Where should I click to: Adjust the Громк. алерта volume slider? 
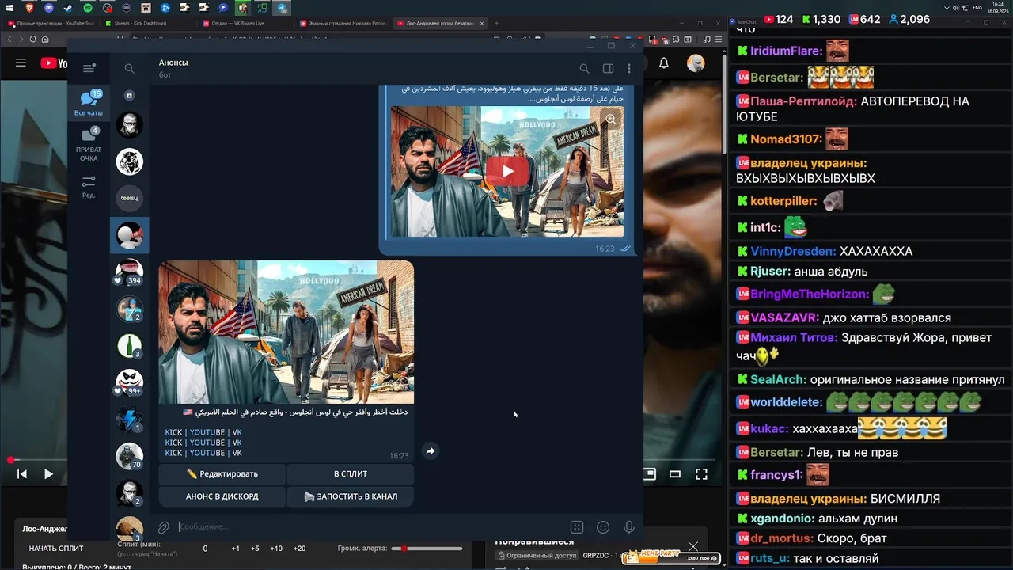(x=427, y=549)
